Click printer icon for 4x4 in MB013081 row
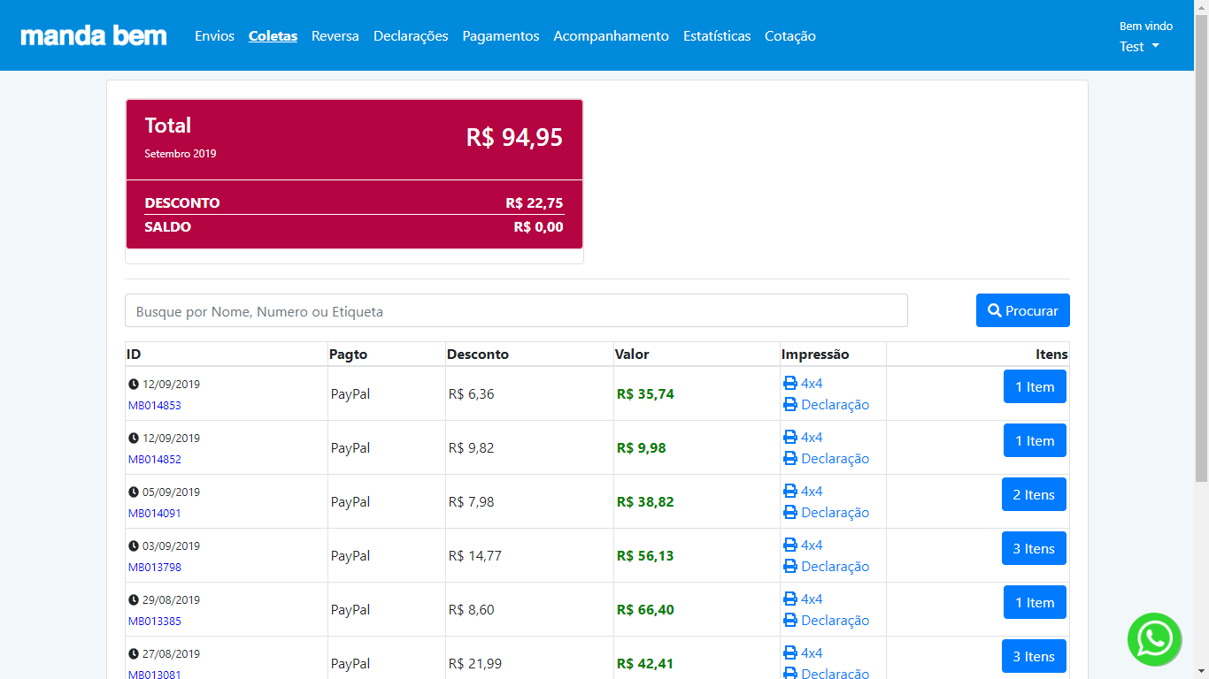1209x679 pixels. click(x=790, y=653)
